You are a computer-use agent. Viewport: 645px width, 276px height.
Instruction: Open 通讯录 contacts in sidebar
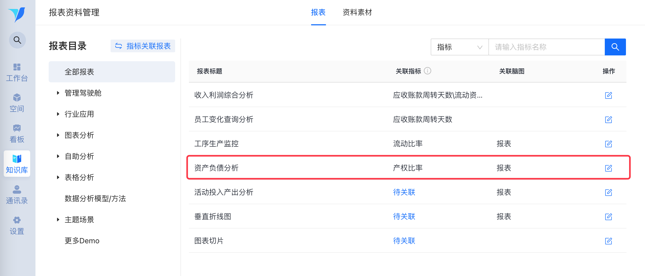17,194
